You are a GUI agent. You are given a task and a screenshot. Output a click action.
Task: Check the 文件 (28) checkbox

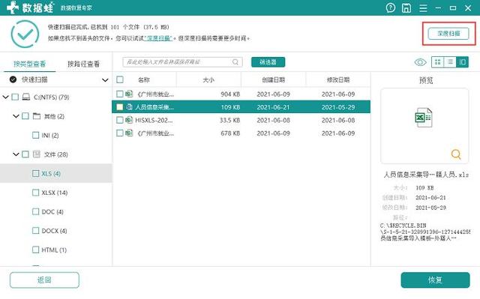(25, 154)
